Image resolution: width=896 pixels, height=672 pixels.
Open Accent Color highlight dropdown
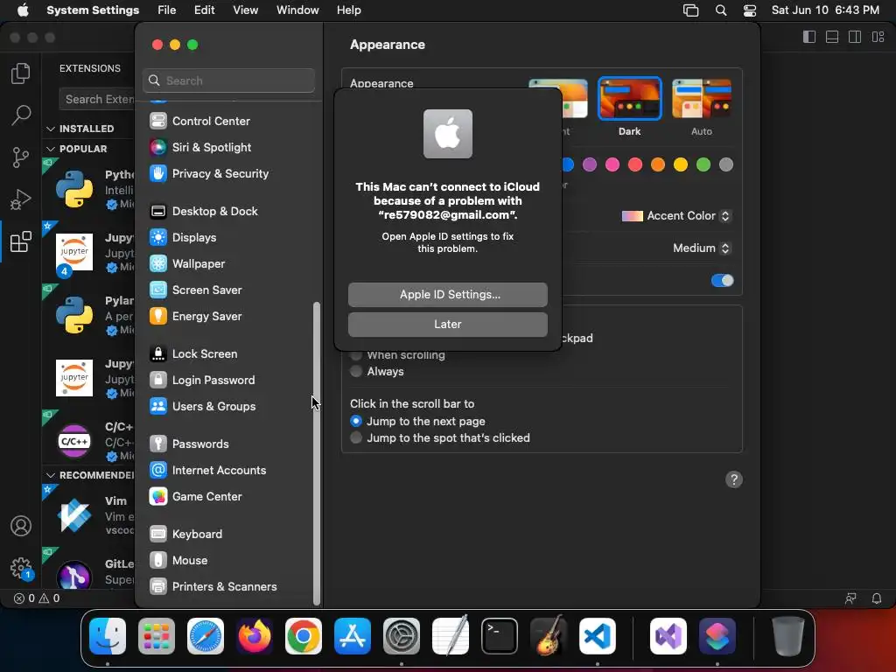tap(676, 216)
